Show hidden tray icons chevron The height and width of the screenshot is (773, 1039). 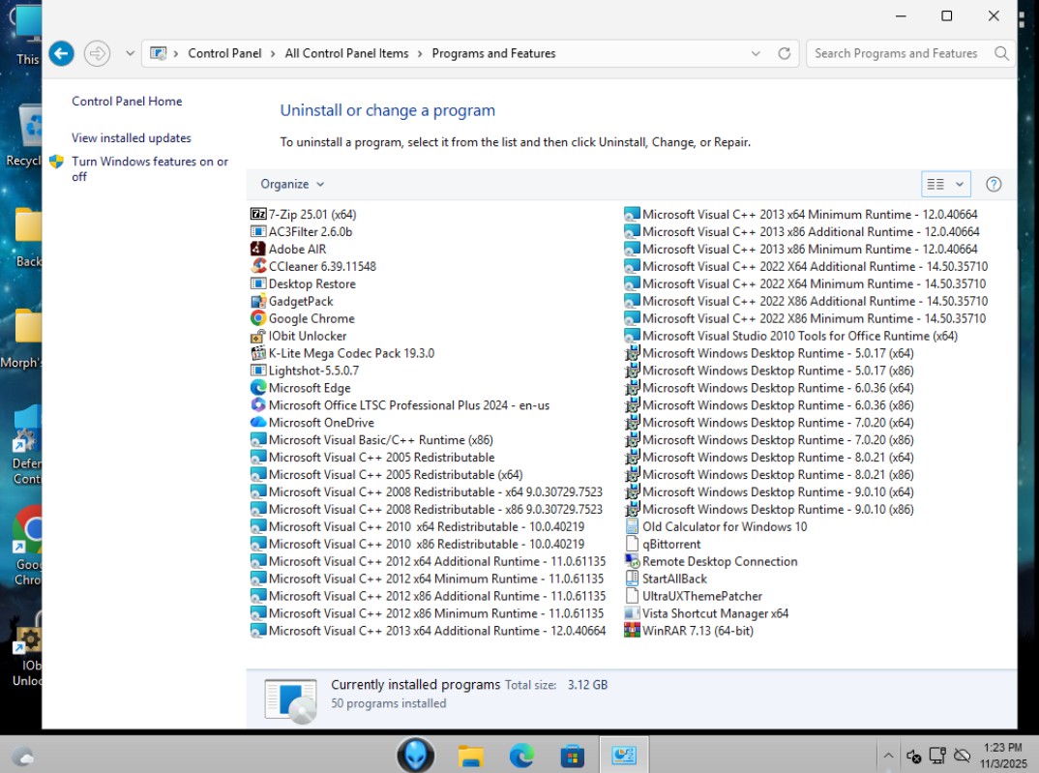pos(888,756)
